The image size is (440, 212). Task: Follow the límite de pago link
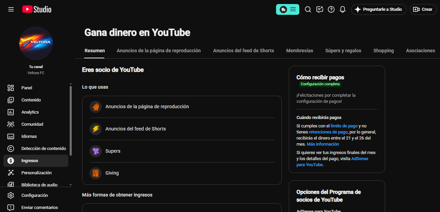click(x=344, y=126)
